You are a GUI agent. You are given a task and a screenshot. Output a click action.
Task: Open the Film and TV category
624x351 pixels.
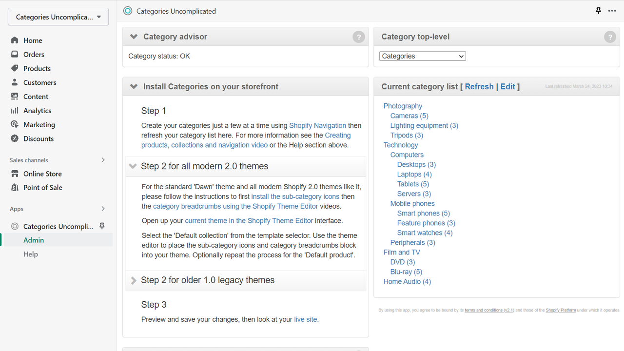[x=402, y=252]
